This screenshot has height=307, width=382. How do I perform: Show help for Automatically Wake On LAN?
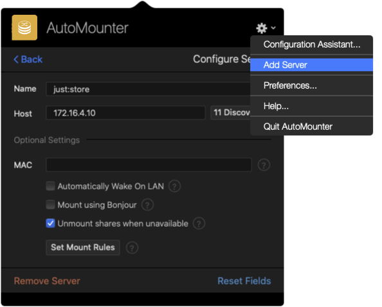pos(174,186)
